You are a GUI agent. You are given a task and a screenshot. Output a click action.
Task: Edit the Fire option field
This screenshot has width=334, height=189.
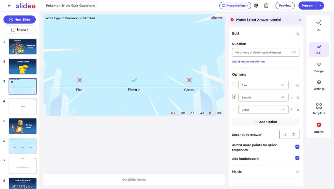[x=263, y=85]
